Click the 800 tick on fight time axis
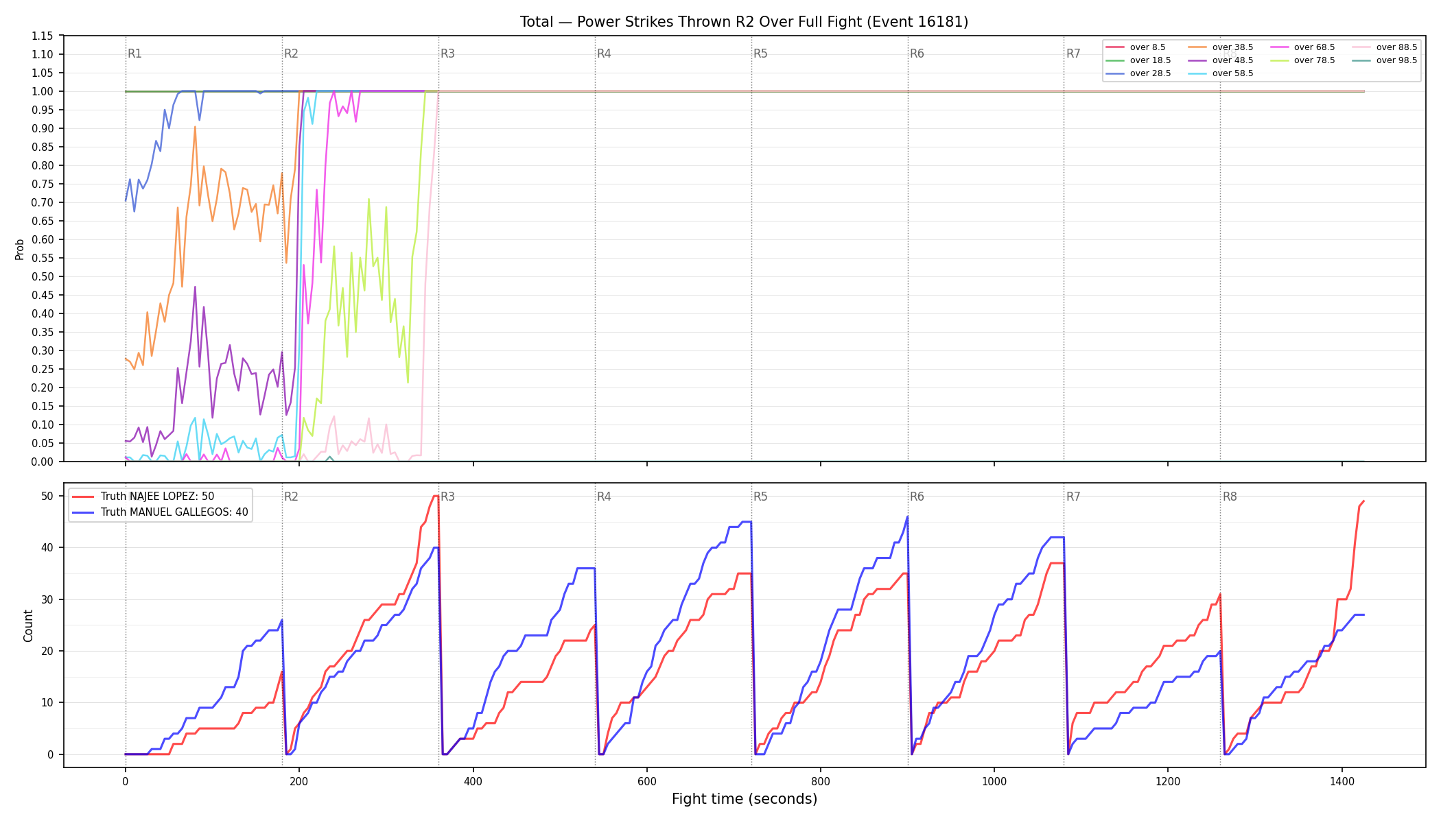This screenshot has width=1441, height=823. [x=821, y=781]
